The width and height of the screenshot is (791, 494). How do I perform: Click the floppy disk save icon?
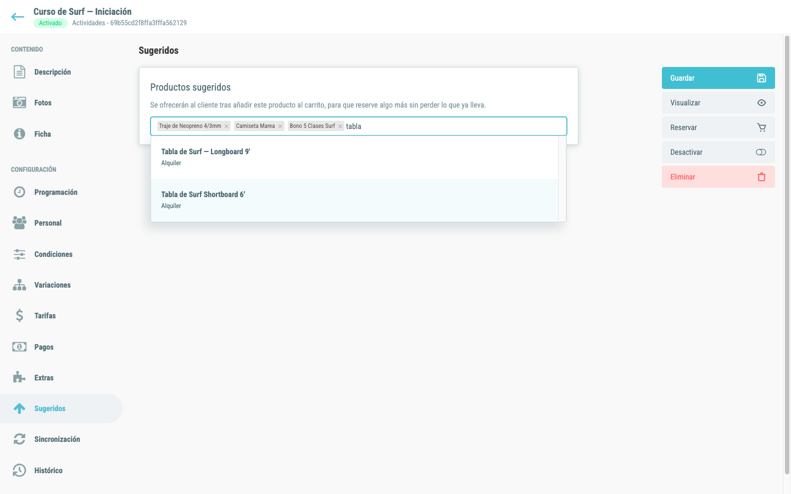click(x=761, y=78)
